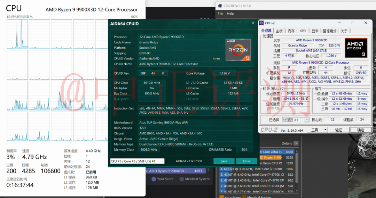Click the Ryzen 9 logo in AIDA64 CPUID
This screenshot has height=198, width=376.
(238, 50)
